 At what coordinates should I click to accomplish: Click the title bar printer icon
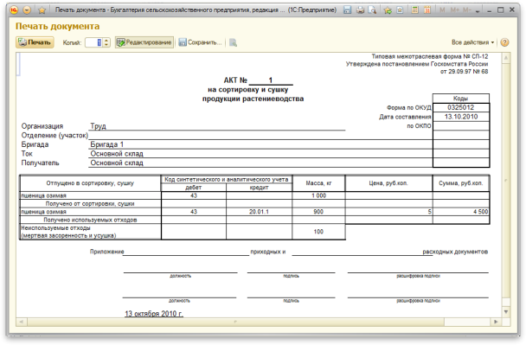tap(360, 10)
